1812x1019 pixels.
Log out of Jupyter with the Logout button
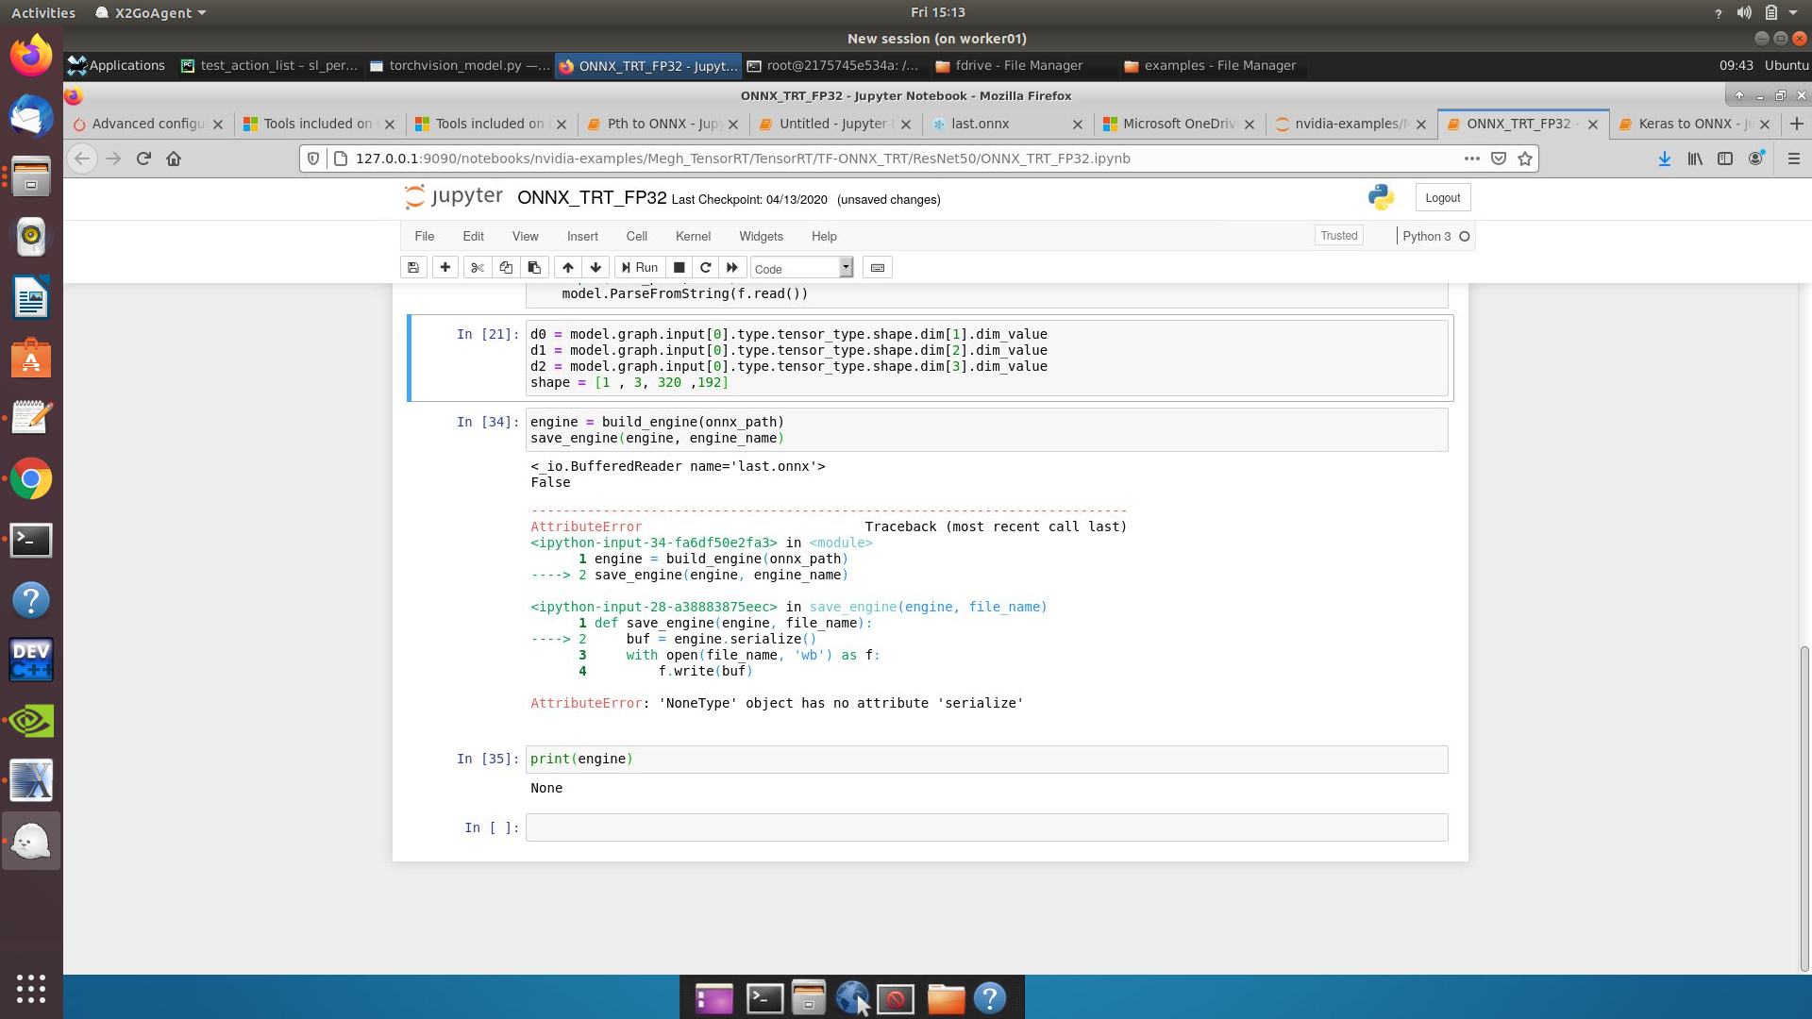point(1442,197)
